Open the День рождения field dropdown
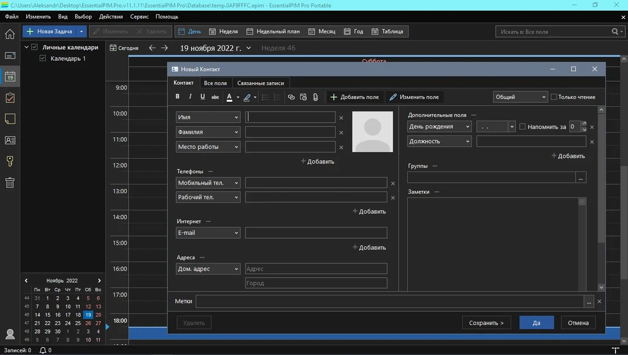This screenshot has width=628, height=355. (x=440, y=127)
